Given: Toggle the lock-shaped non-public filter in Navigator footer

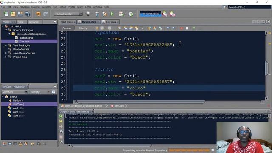Looking at the screenshot, I should click(x=20, y=144).
